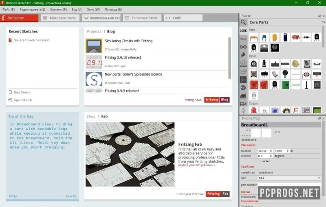This screenshot has width=326, height=207.
Task: Open the size full+ dropdown
Action: click(289, 178)
